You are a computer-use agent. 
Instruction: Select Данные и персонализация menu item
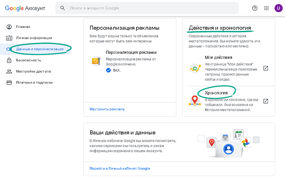tap(35, 49)
